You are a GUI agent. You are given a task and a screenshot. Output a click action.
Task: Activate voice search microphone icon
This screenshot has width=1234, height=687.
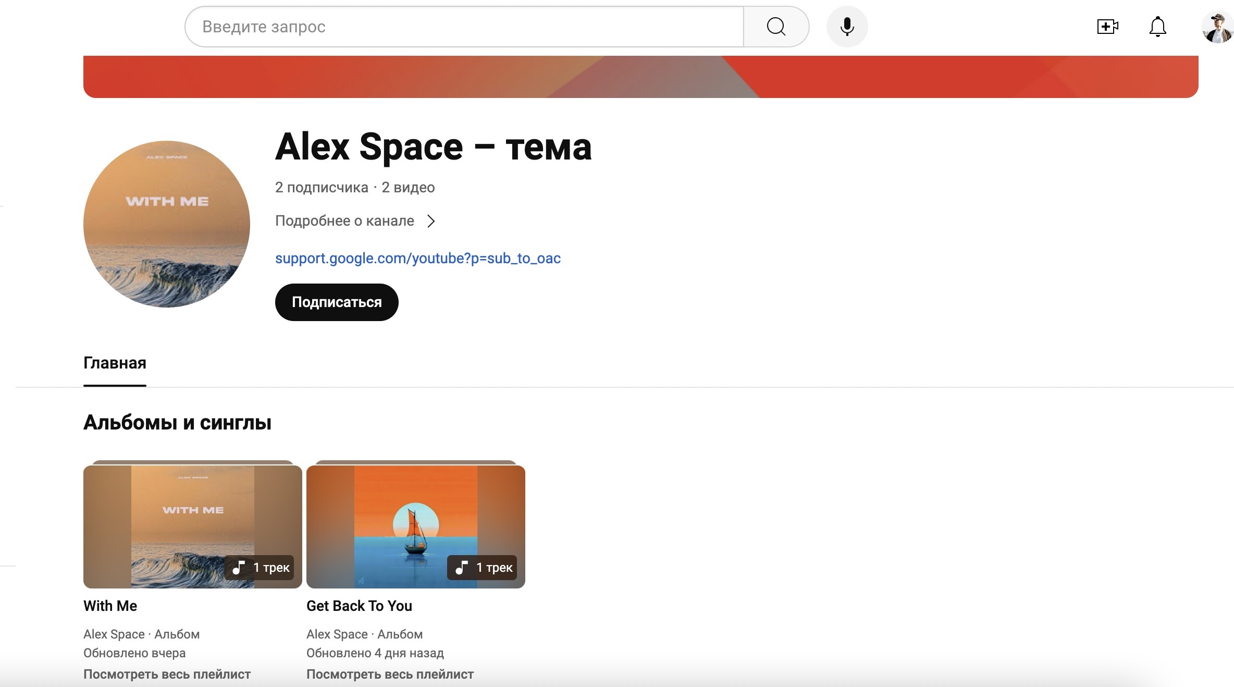point(847,27)
